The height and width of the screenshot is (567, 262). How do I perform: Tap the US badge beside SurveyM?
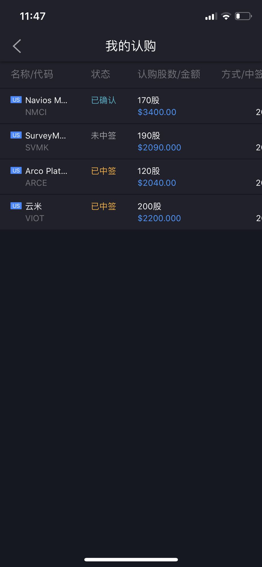click(16, 135)
